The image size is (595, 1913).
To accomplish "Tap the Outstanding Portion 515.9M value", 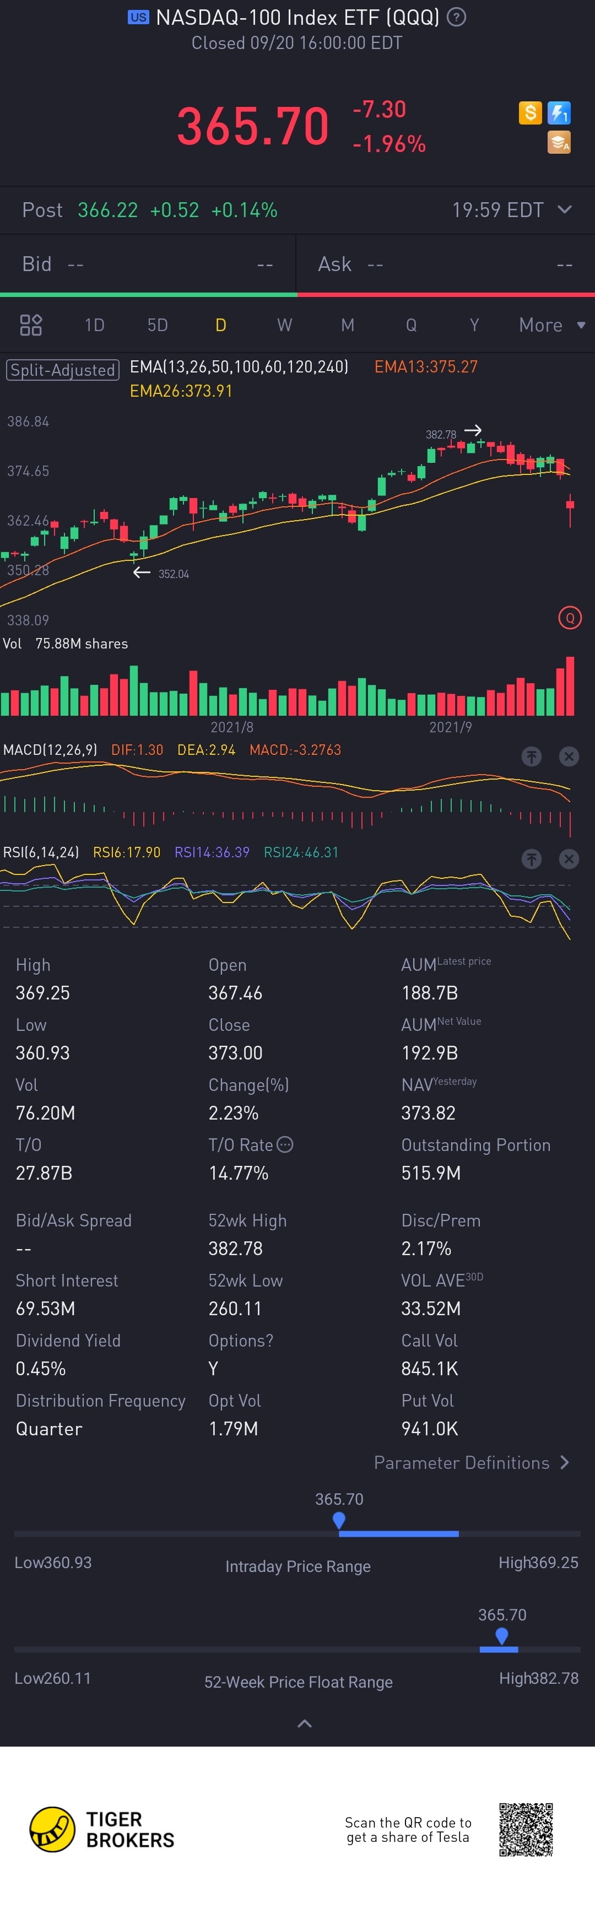I will (431, 1174).
